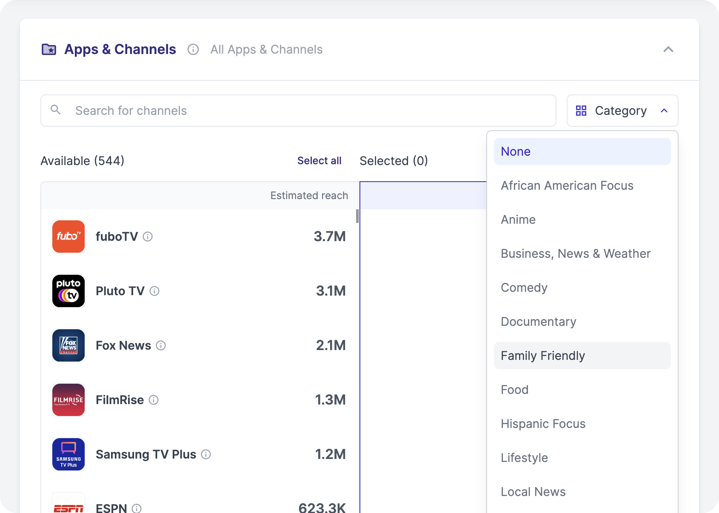Open the Fox News info icon

(x=161, y=345)
